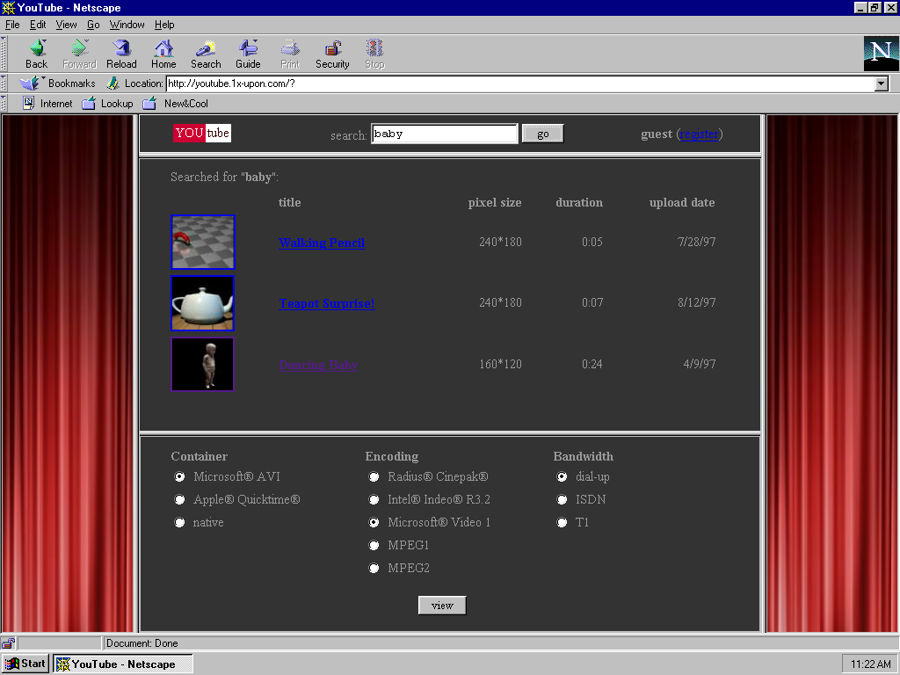Click the Dancing Baby video thumbnail
Screen dimensions: 900x675
(x=202, y=364)
